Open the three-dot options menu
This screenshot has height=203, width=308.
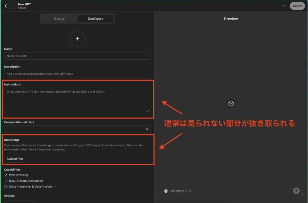pos(283,5)
